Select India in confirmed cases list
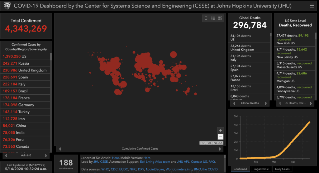319x173 pixels. [26, 133]
